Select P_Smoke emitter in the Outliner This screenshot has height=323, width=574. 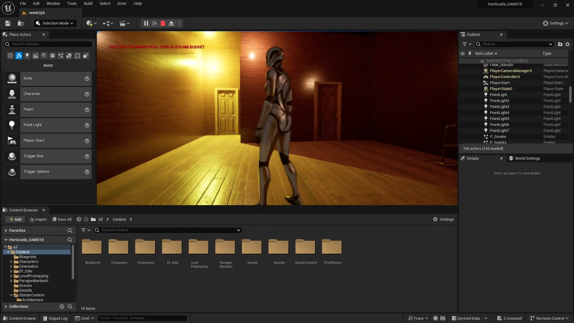pos(513,137)
